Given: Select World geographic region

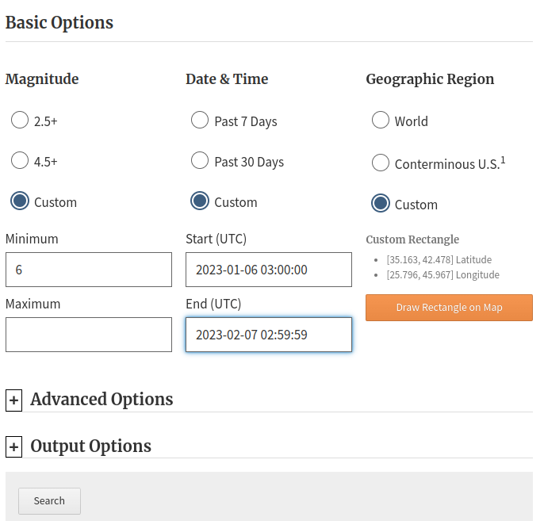Looking at the screenshot, I should point(381,121).
